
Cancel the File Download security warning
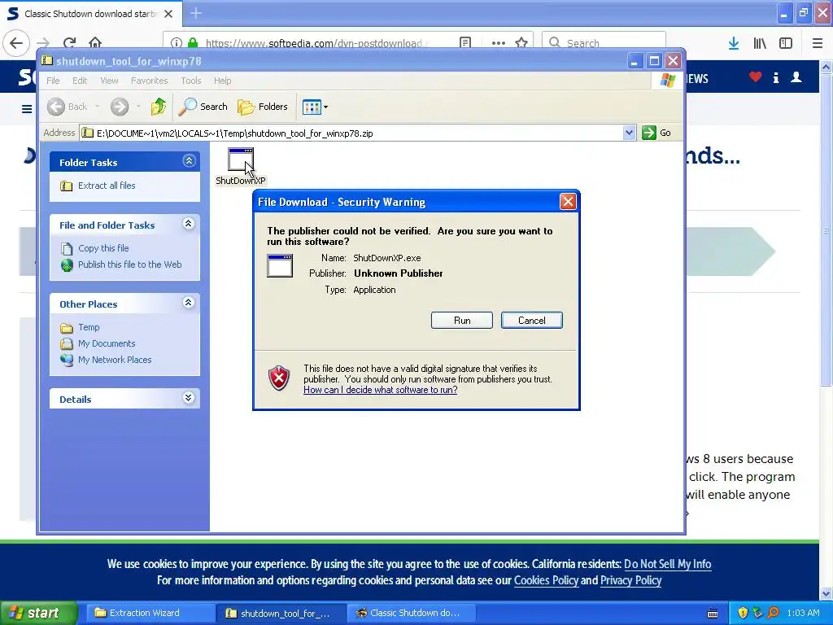(531, 321)
